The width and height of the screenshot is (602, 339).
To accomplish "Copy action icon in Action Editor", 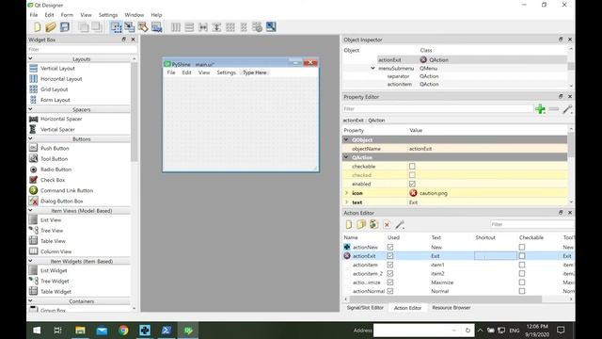I will [x=361, y=224].
